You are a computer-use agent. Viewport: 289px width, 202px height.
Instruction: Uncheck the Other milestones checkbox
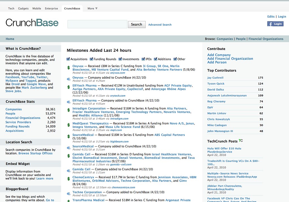click(x=175, y=59)
